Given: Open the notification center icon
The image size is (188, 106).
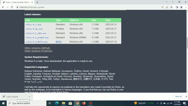Looking at the screenshot, I should [184, 103].
